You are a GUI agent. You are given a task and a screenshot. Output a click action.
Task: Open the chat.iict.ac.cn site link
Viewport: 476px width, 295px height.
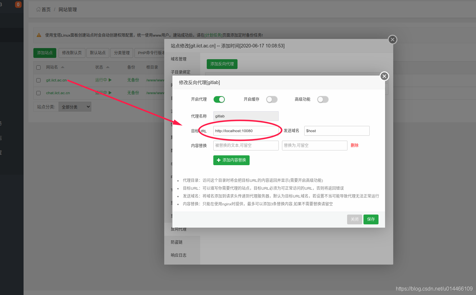[58, 93]
